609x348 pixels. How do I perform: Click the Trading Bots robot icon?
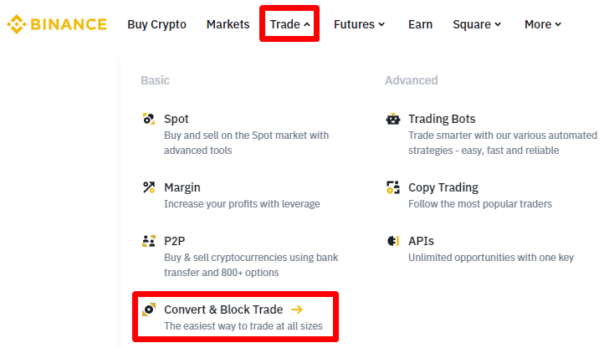393,119
